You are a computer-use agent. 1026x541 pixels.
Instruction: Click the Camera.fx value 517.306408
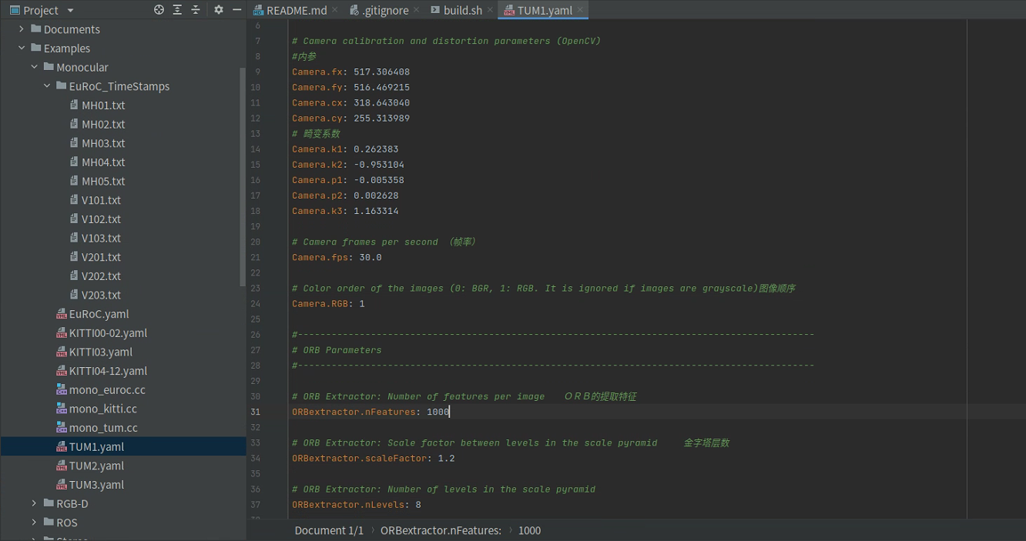point(381,72)
